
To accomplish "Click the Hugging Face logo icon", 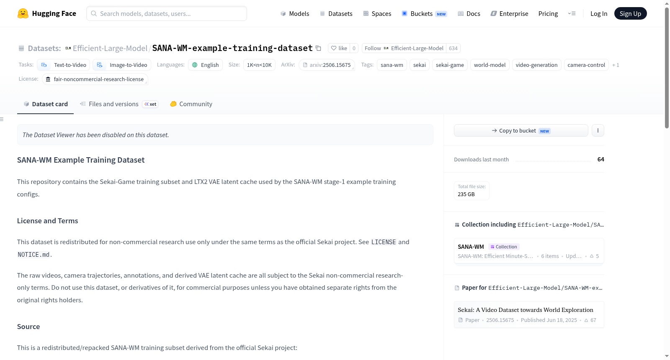I will tap(23, 13).
